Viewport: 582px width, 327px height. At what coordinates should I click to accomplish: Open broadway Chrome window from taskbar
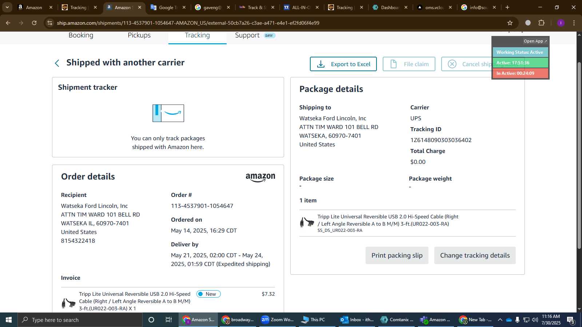pos(238,320)
